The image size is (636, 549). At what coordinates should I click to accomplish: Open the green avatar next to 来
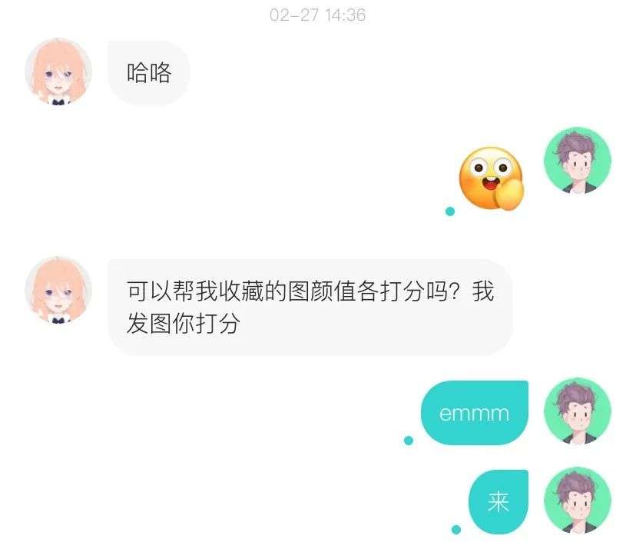tap(578, 501)
